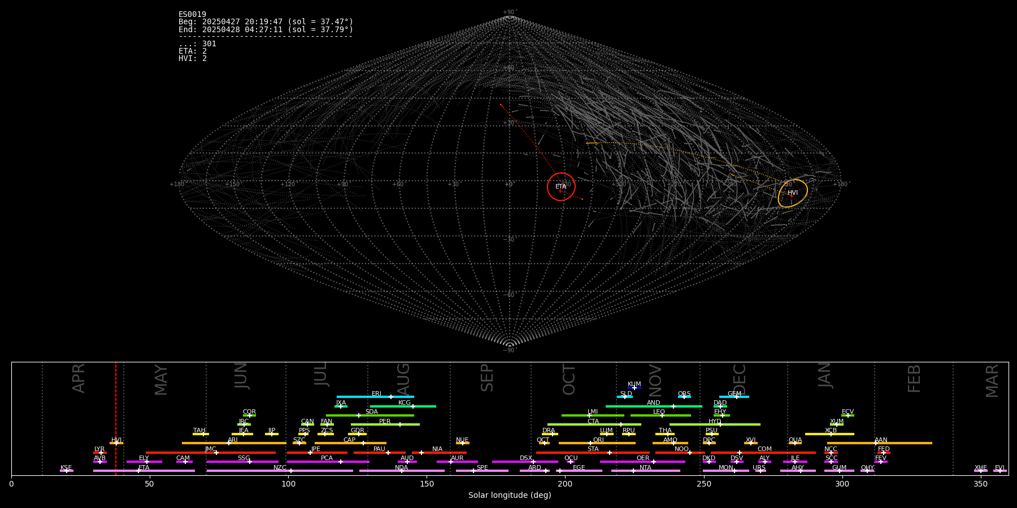
Task: Click the green AND shower bar
Action: pyautogui.click(x=654, y=406)
